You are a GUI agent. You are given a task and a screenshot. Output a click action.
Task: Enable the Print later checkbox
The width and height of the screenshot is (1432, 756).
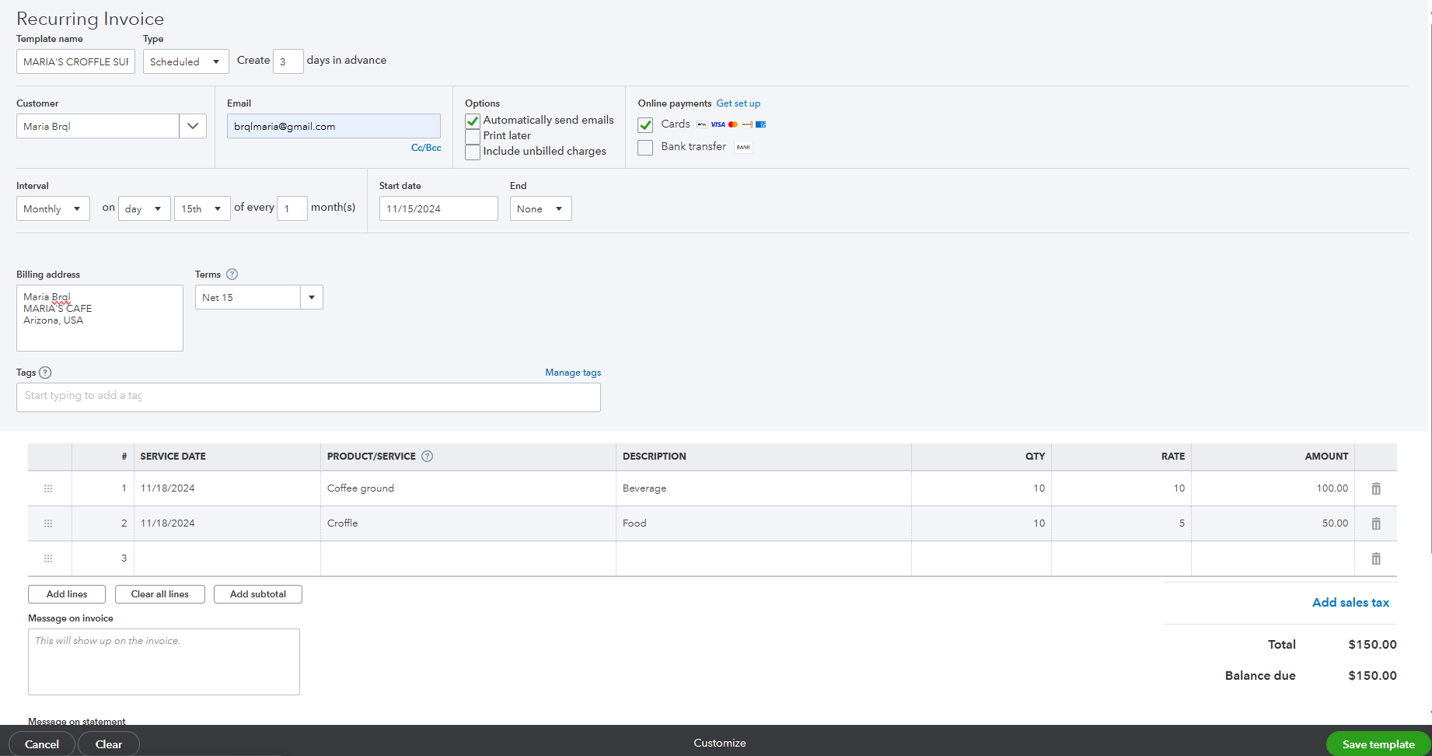(473, 137)
